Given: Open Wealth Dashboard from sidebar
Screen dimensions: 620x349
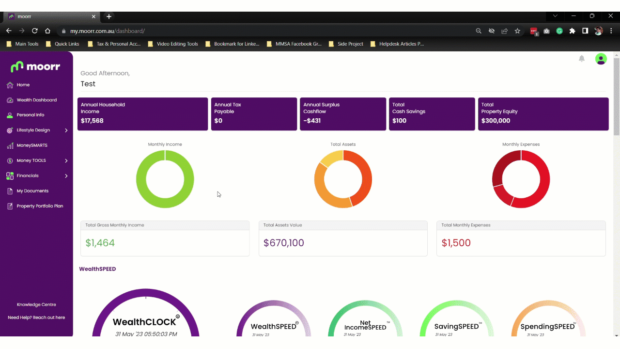Looking at the screenshot, I should [36, 100].
